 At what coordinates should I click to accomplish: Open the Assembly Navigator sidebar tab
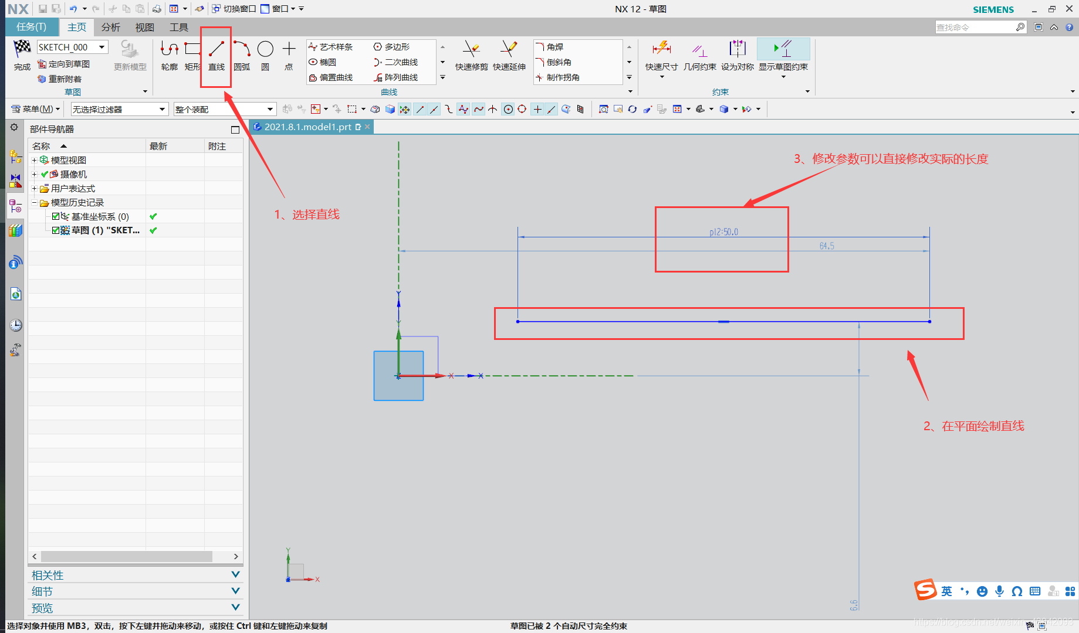coord(16,157)
